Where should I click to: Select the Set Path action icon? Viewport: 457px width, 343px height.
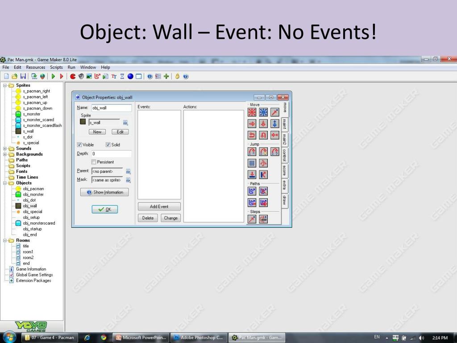pyautogui.click(x=252, y=191)
